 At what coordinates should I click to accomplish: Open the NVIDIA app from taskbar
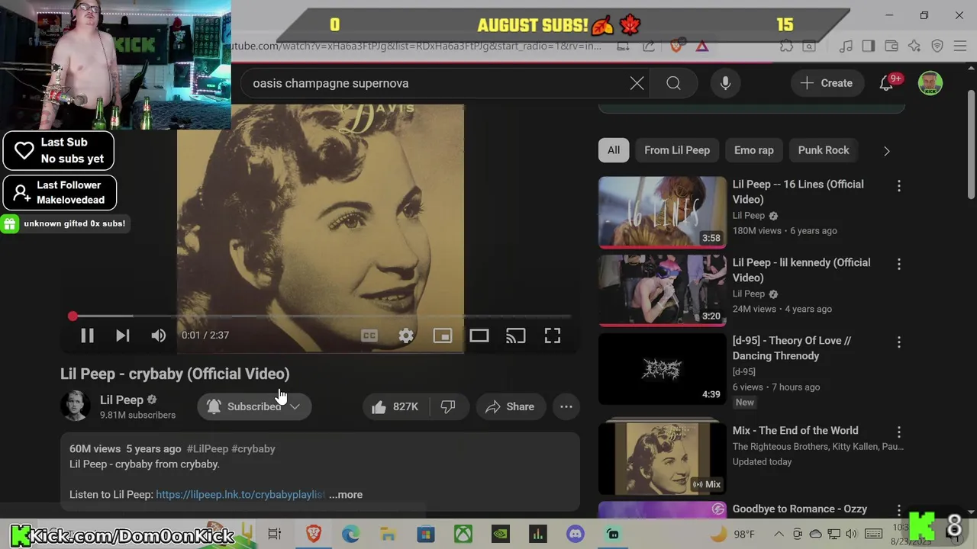tap(501, 534)
